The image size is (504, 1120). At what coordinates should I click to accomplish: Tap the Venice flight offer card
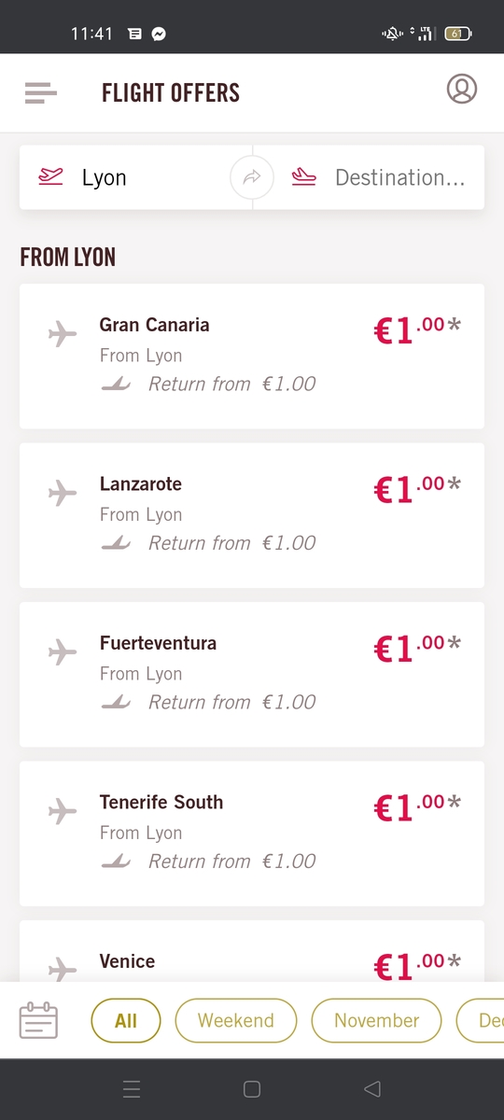[252, 951]
